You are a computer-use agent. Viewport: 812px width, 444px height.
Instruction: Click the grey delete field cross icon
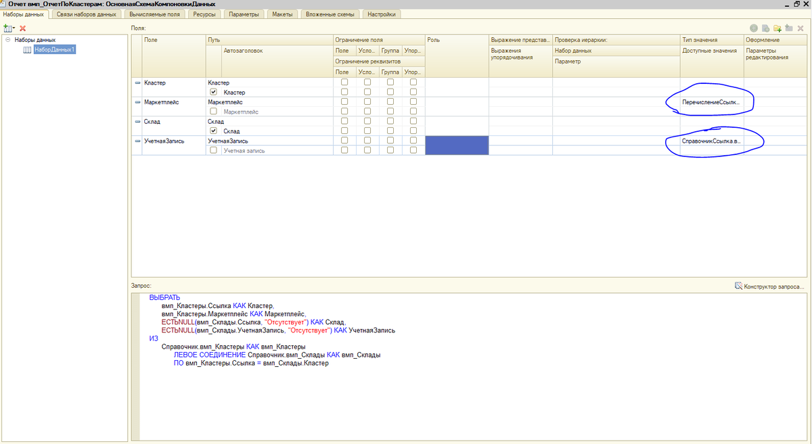pyautogui.click(x=801, y=28)
